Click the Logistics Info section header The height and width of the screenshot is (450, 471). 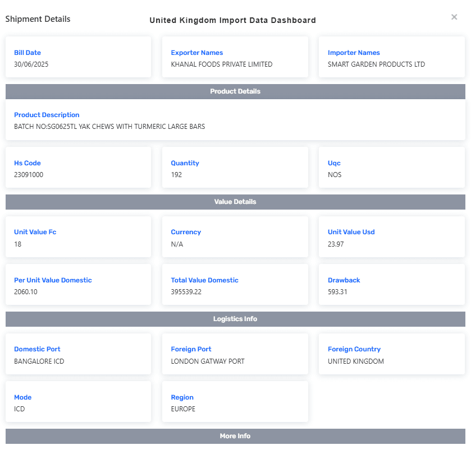pos(235,319)
